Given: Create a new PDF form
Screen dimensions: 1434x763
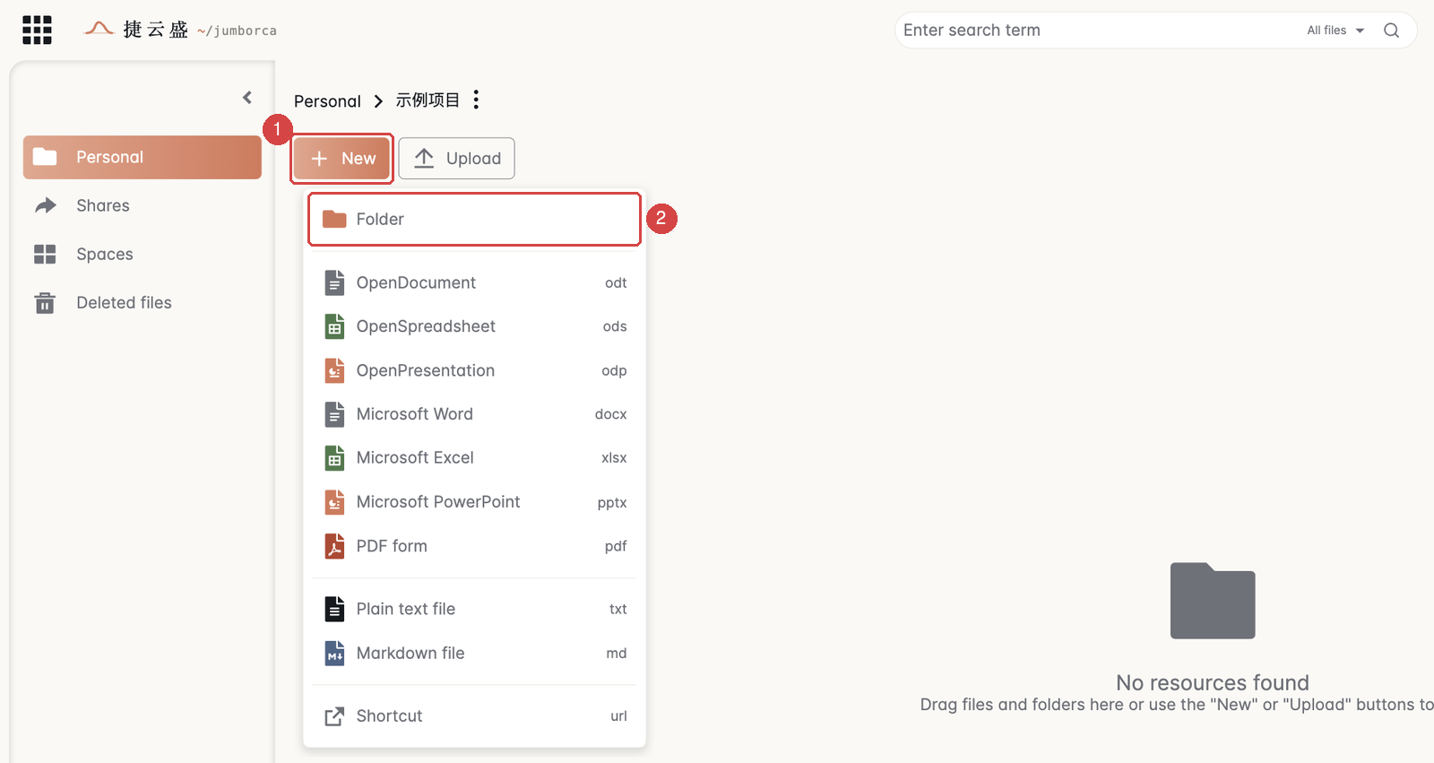Looking at the screenshot, I should pyautogui.click(x=474, y=546).
